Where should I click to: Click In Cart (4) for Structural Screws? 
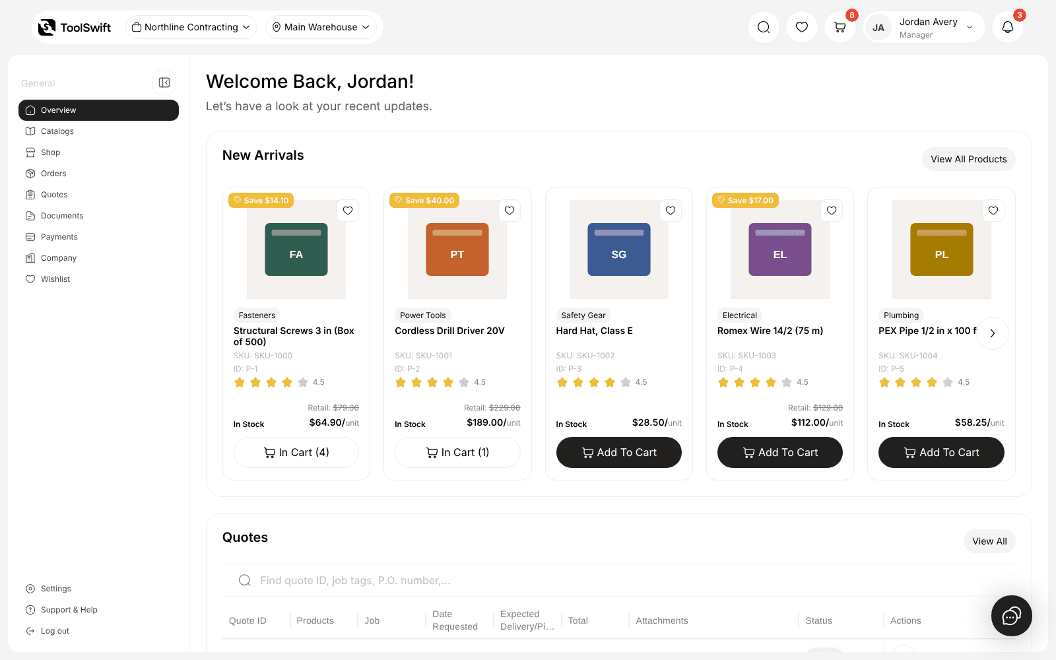pos(296,452)
